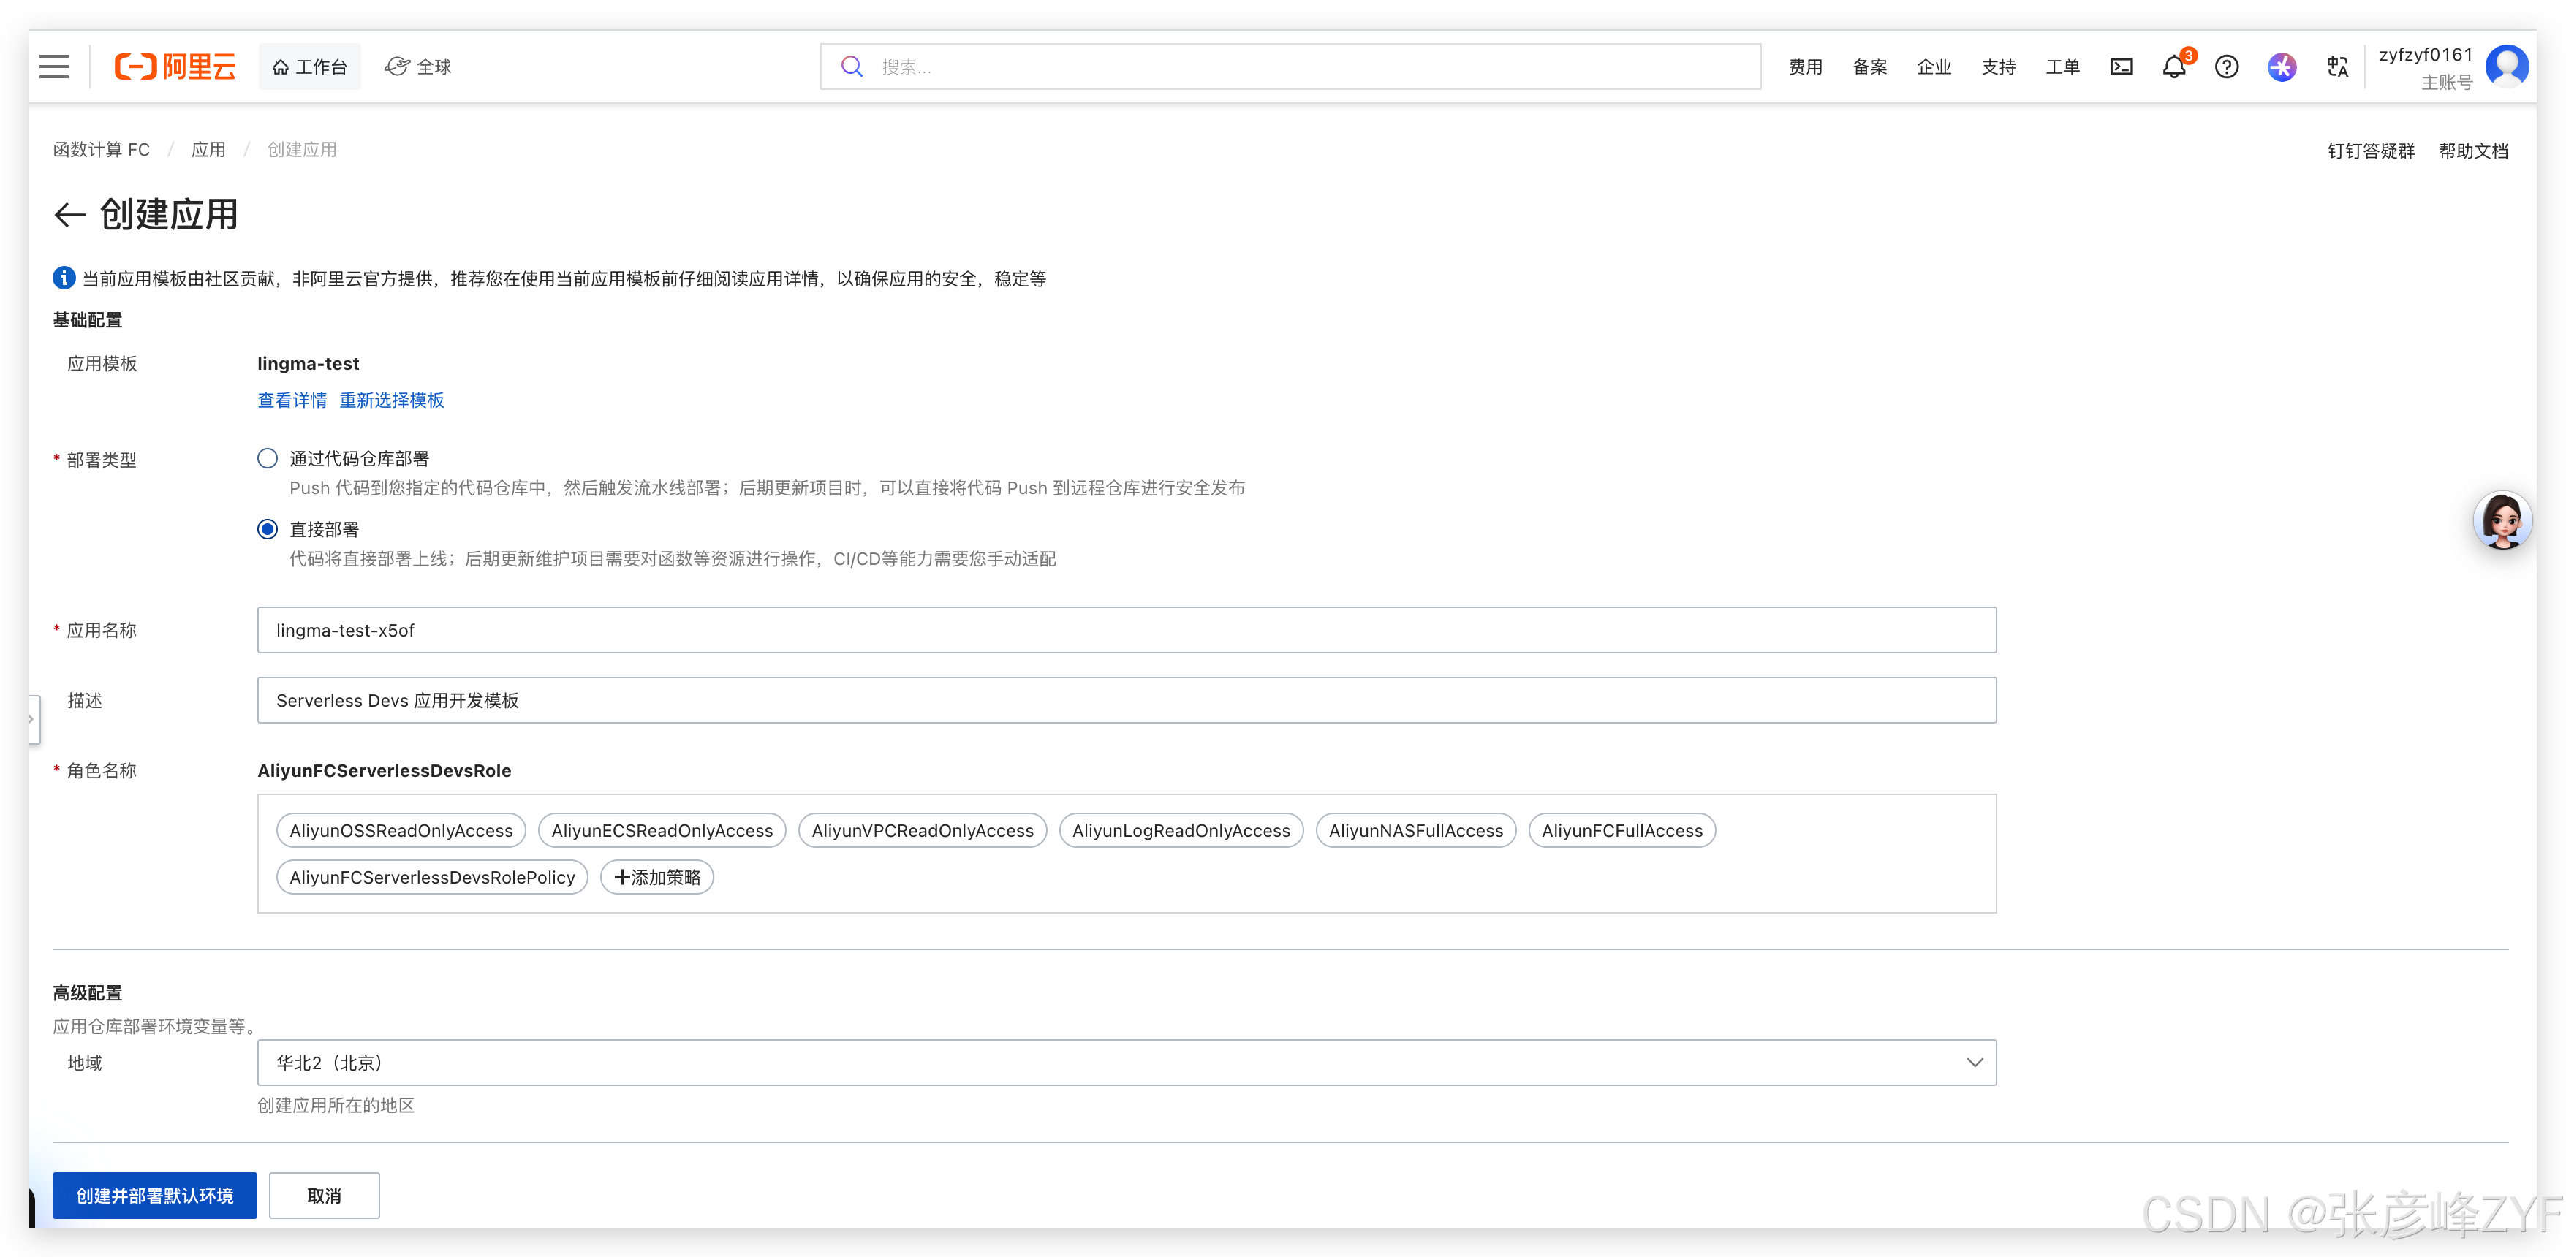
Task: Open notifications bell with badge
Action: (2175, 66)
